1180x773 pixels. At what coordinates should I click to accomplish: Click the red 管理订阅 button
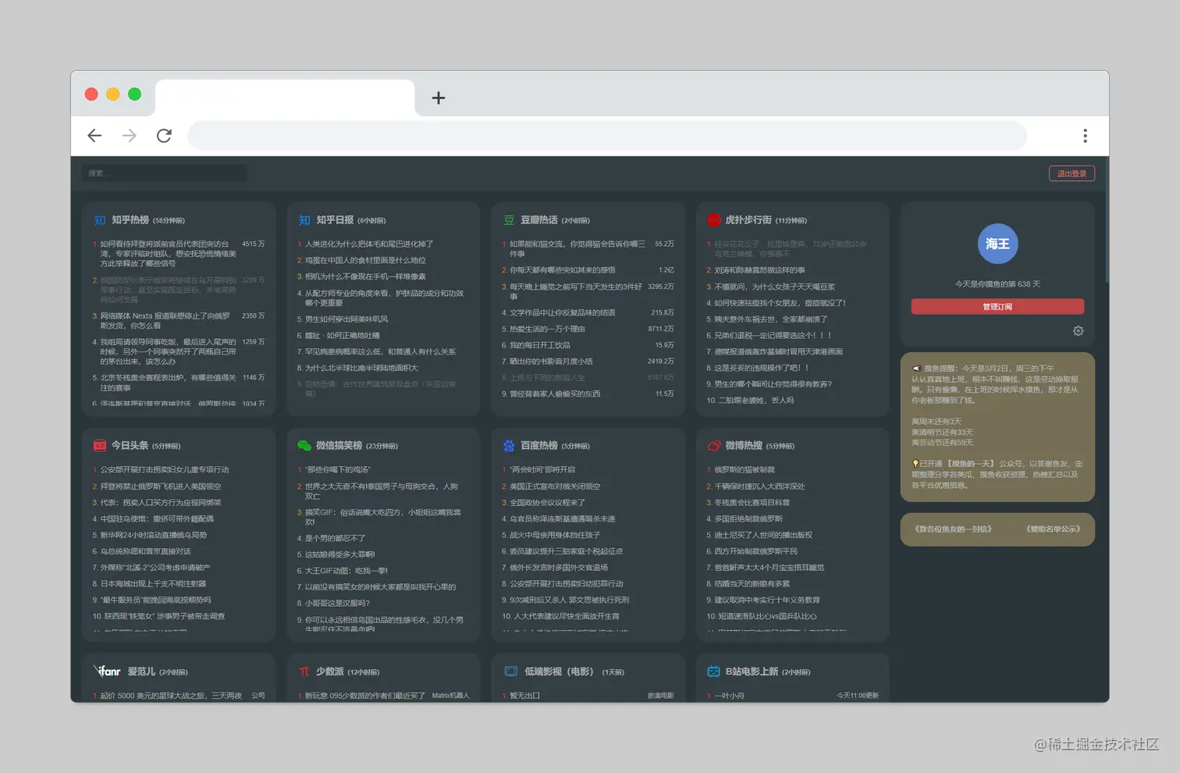coord(997,306)
